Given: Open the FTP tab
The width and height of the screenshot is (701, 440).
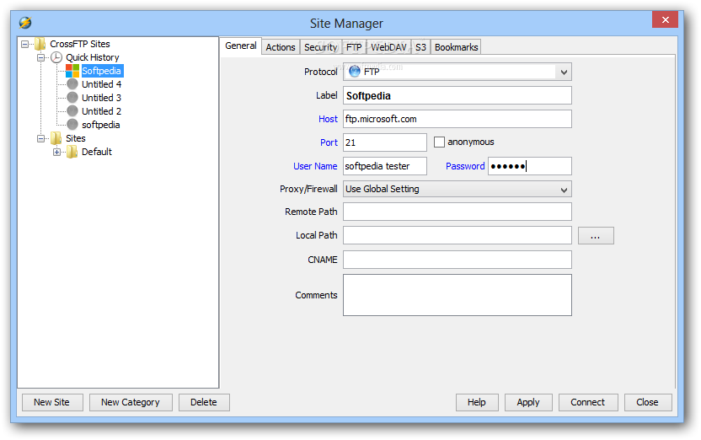Looking at the screenshot, I should (354, 47).
